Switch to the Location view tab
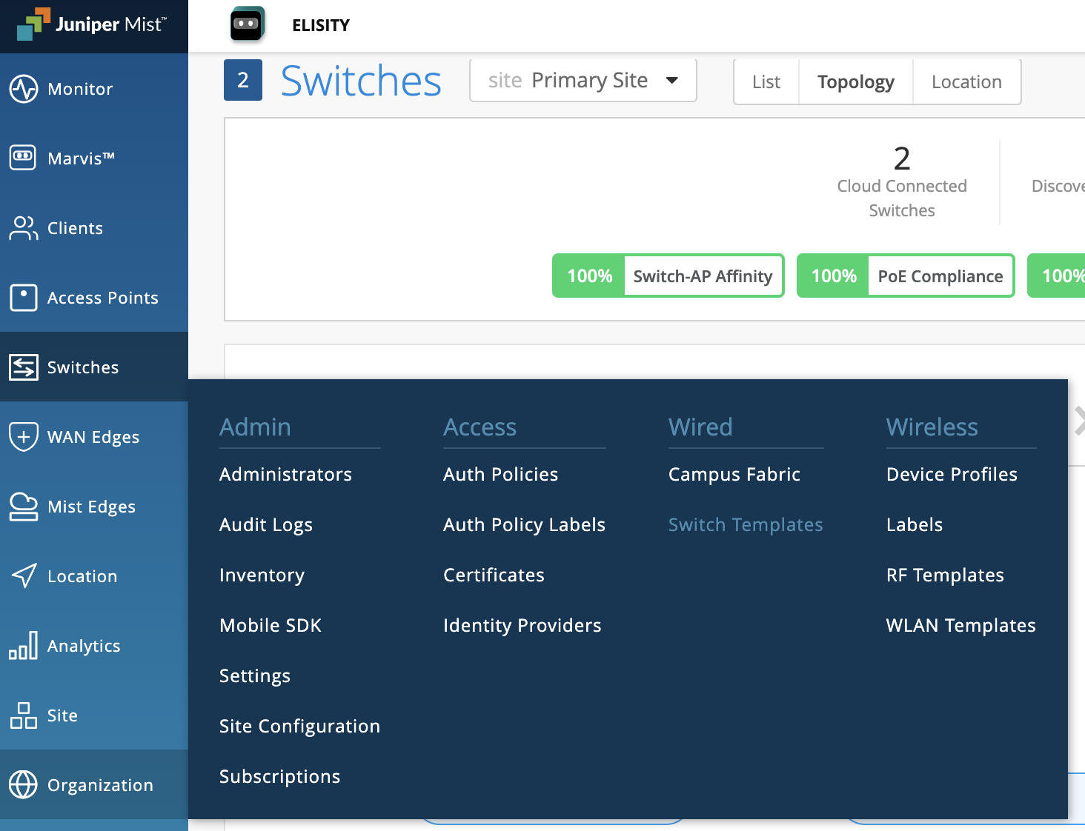The height and width of the screenshot is (831, 1085). pyautogui.click(x=966, y=82)
